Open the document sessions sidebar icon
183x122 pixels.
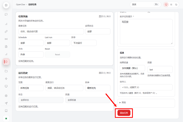coord(6,47)
